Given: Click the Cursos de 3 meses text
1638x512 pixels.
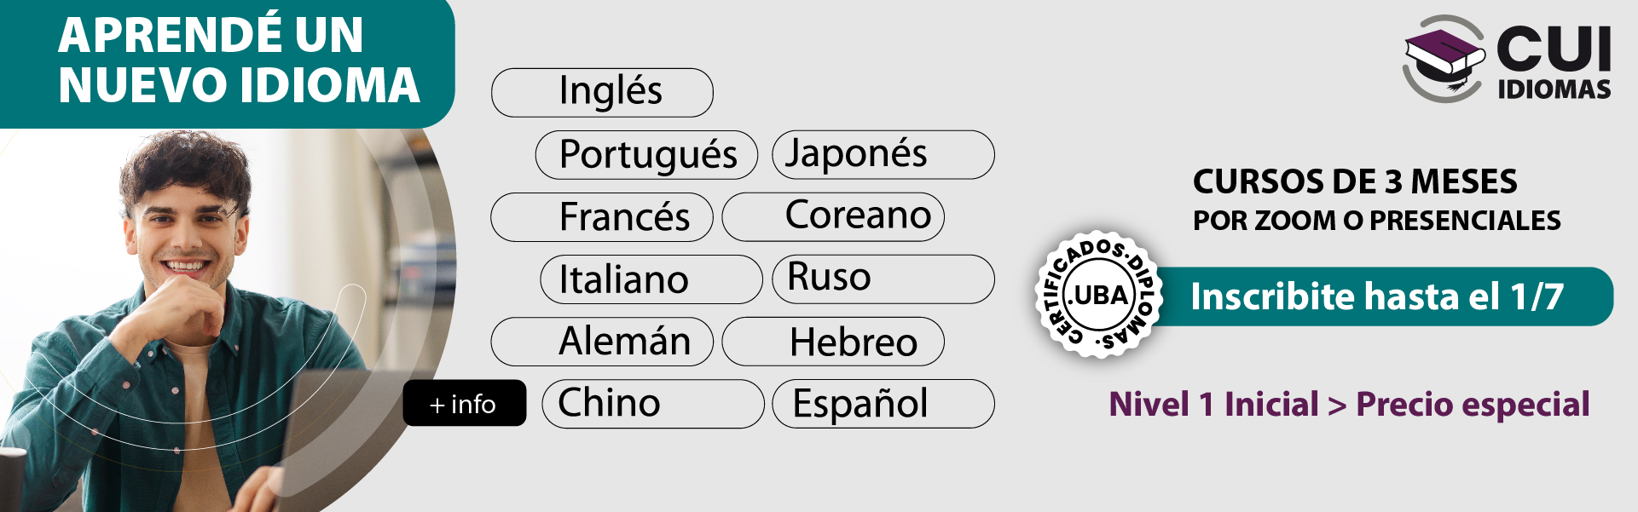Looking at the screenshot, I should tap(1355, 181).
